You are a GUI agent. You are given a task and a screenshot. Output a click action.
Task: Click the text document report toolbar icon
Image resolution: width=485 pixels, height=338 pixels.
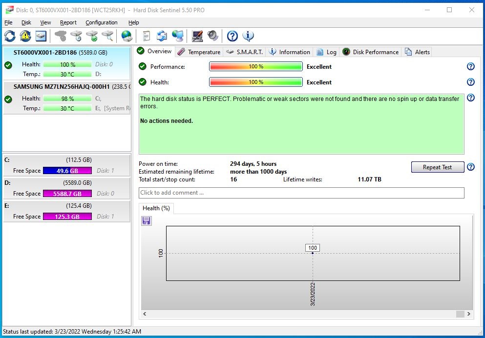147,36
